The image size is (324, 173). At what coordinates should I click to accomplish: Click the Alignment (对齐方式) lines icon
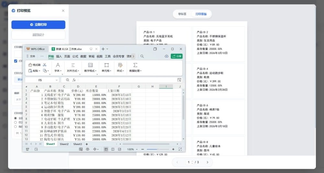[x=73, y=65]
